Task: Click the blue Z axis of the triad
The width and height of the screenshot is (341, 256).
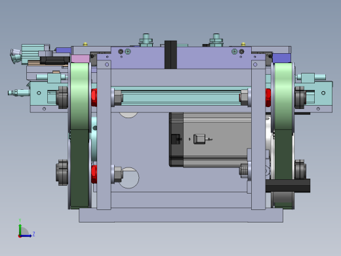Action: pos(26,236)
